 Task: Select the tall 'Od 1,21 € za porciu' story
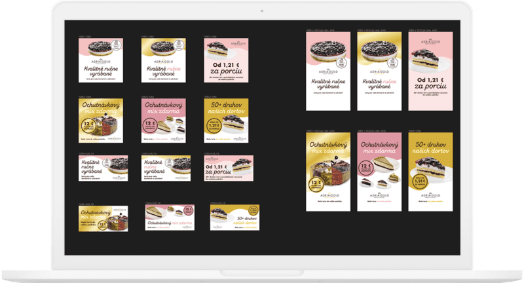point(430,72)
